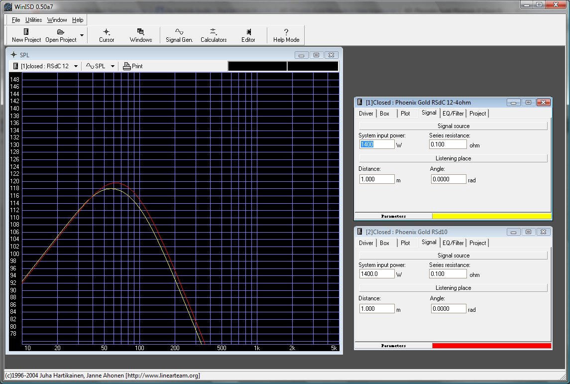Maximize the SPL graph window
Viewport: 570px width, 384px height.
click(316, 55)
